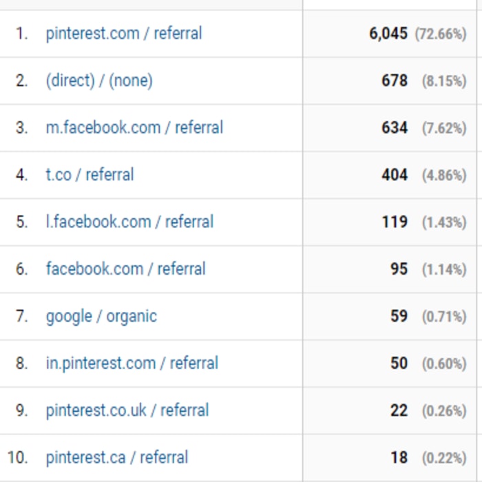Click the 119 value cell

click(395, 222)
